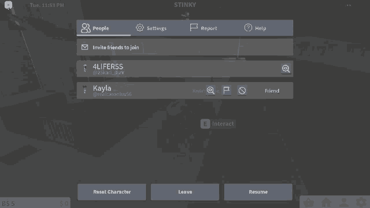Image resolution: width=370 pixels, height=208 pixels.
Task: Close the menu with top-left icon
Action: pyautogui.click(x=8, y=5)
